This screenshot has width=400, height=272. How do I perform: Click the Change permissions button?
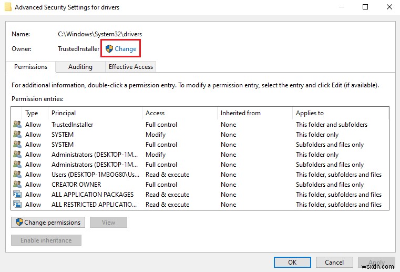(48, 222)
